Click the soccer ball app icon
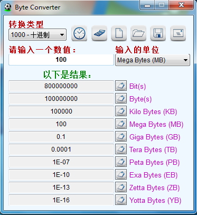 (x=8, y=7)
